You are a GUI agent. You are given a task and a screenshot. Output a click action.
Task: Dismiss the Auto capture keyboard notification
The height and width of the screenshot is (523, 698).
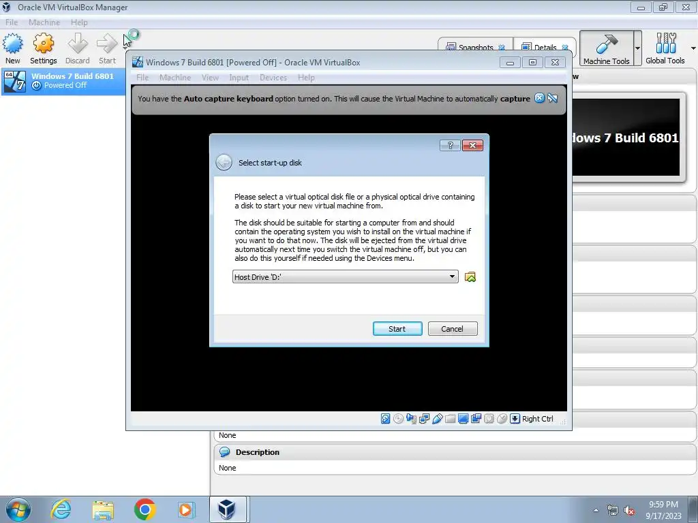540,98
